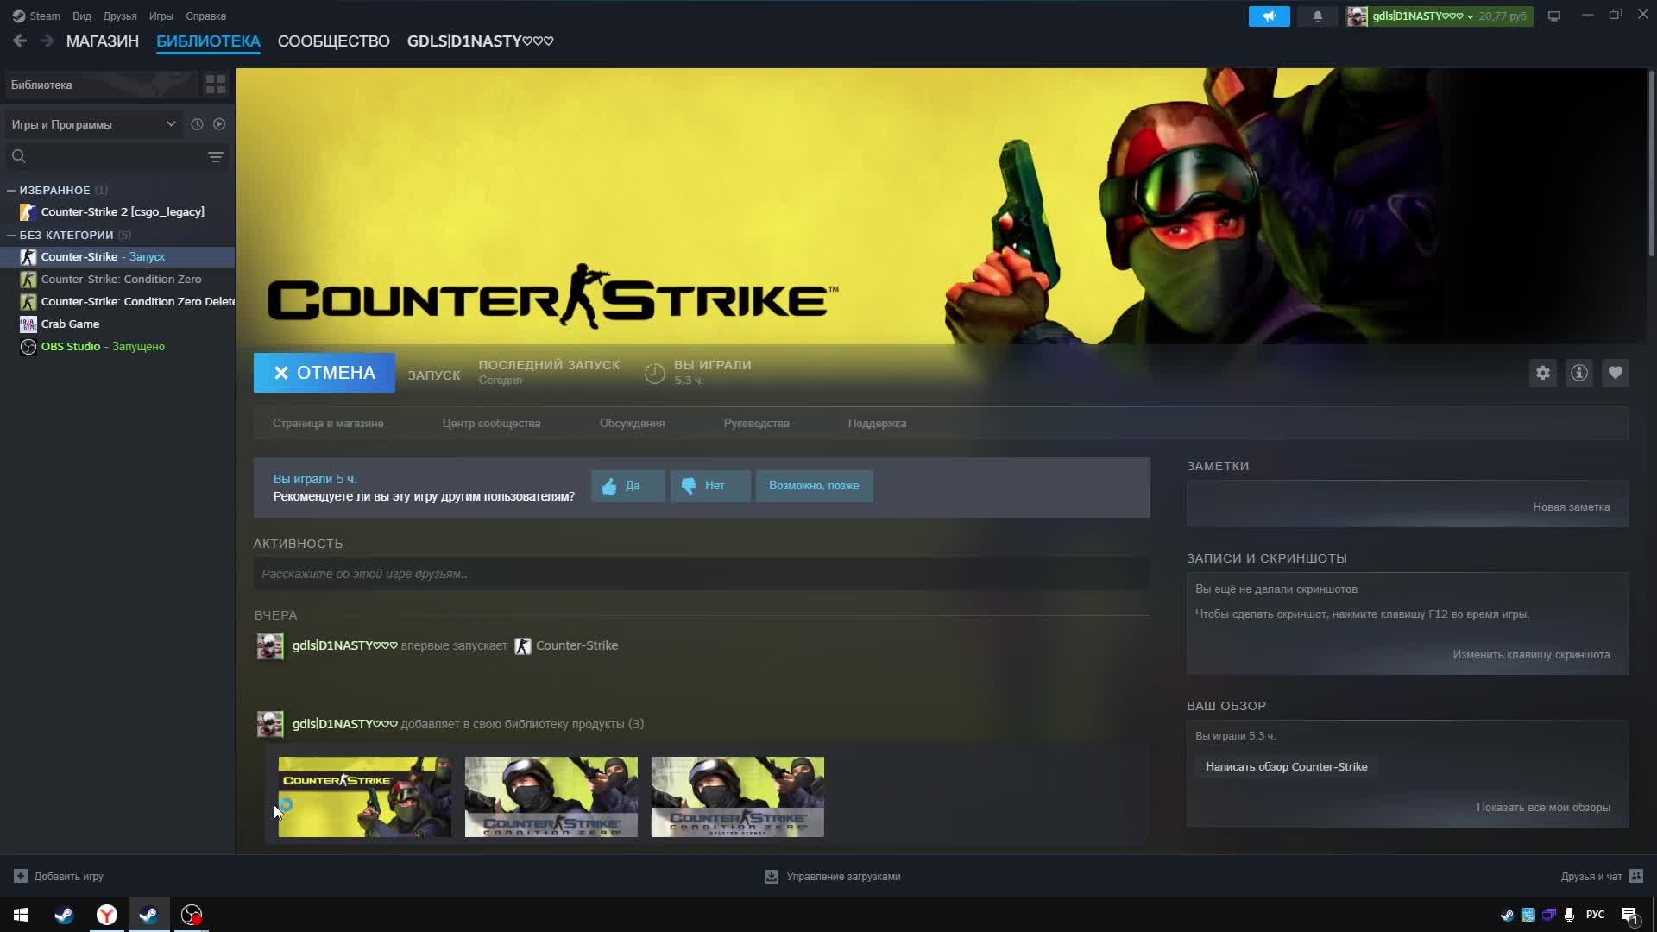
Task: Switch to СООБЩЕСТВО tab
Action: coord(334,41)
